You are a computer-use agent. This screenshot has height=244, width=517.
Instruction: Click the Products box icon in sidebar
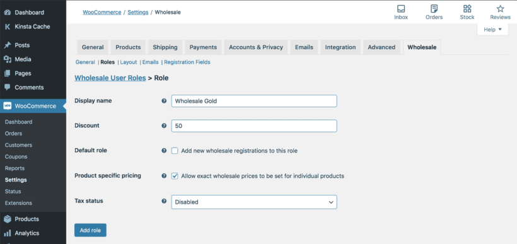point(8,219)
